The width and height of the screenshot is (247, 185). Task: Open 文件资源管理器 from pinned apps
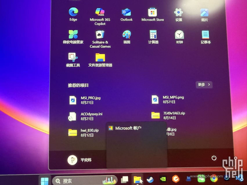(x=100, y=60)
